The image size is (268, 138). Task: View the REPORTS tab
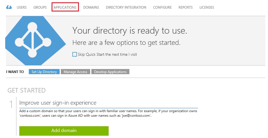tap(186, 7)
